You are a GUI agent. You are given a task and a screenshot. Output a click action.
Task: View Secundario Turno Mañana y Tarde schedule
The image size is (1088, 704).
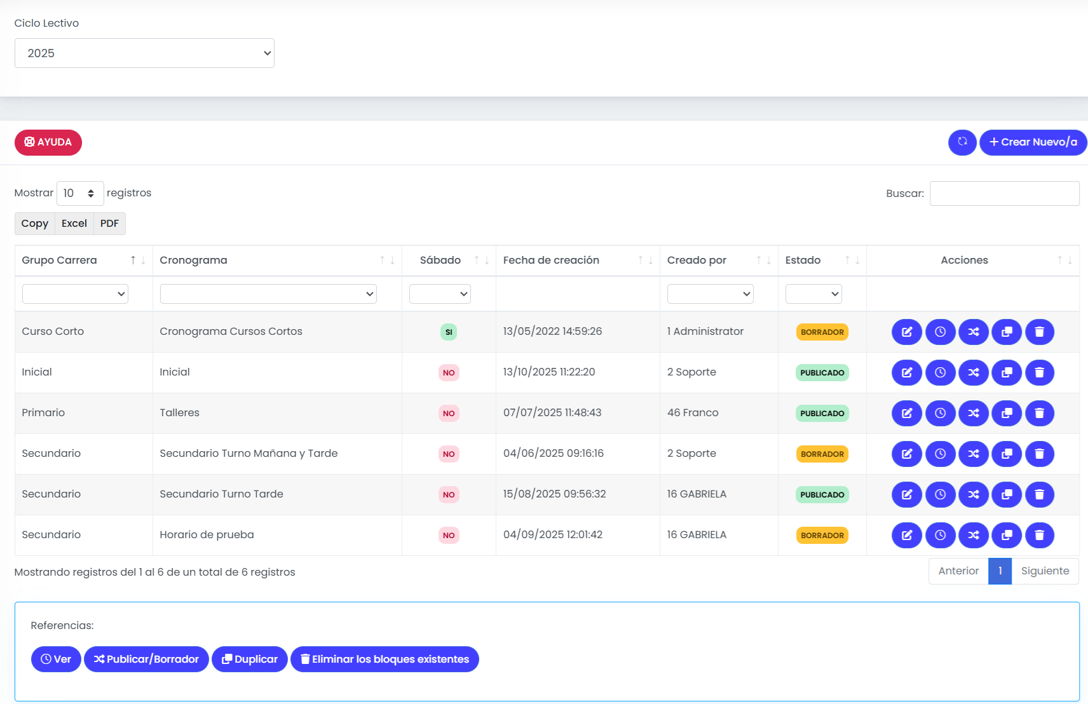[941, 454]
